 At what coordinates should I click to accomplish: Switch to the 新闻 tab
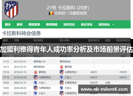19,24
